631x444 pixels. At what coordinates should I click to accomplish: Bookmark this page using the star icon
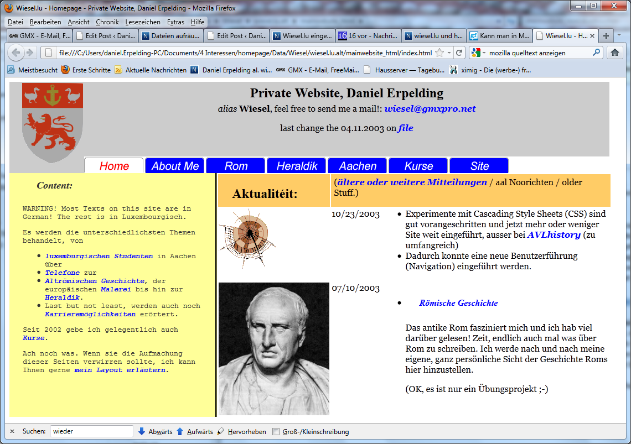click(x=439, y=53)
